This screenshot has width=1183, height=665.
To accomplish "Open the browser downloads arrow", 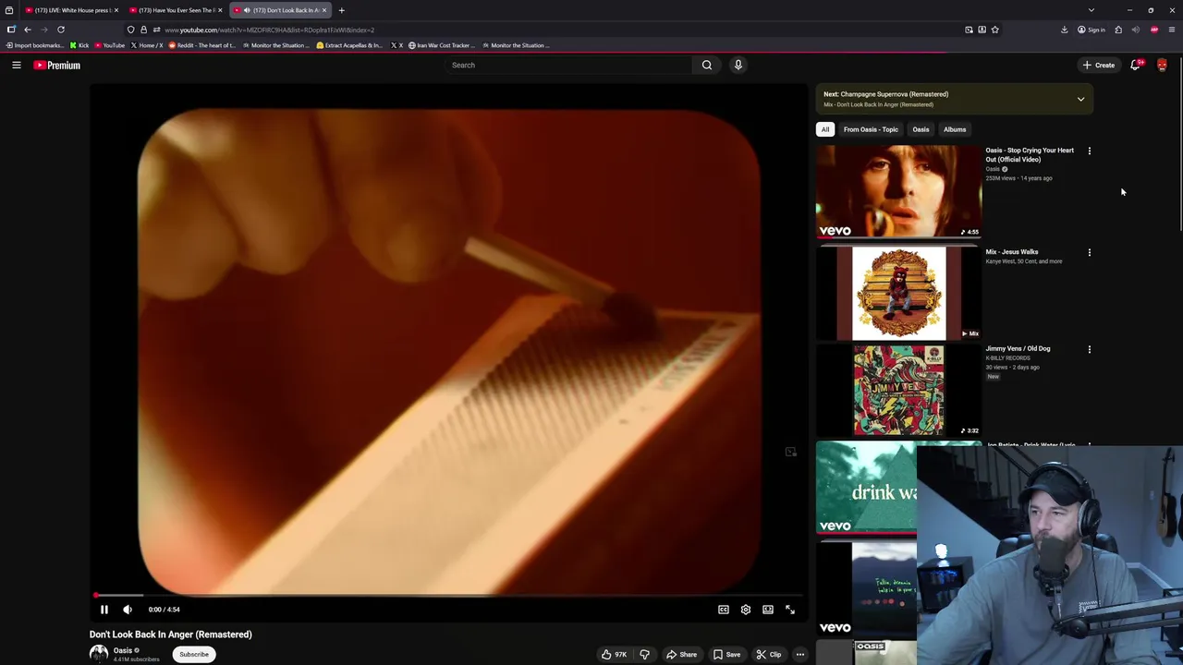I will pyautogui.click(x=1064, y=30).
